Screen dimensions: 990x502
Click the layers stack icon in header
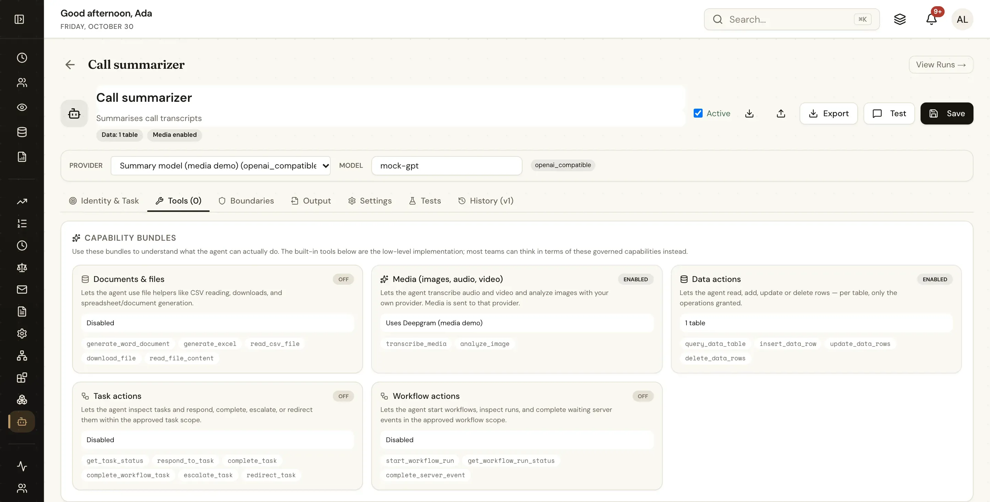click(900, 19)
